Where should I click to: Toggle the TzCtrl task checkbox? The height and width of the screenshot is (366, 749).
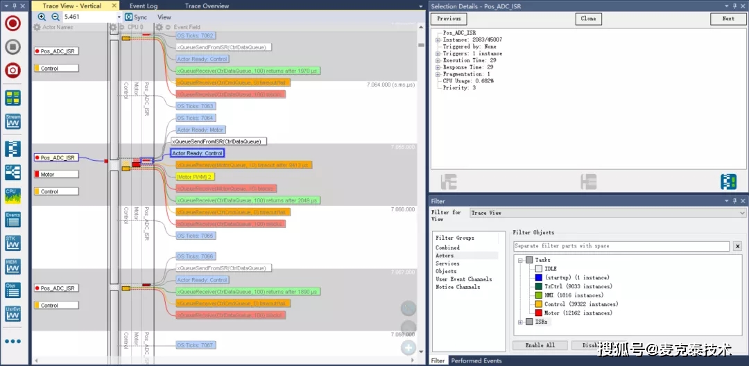tap(539, 286)
